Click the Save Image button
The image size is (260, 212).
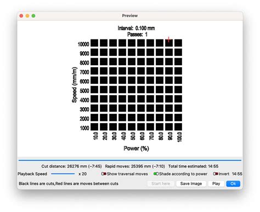coord(191,183)
